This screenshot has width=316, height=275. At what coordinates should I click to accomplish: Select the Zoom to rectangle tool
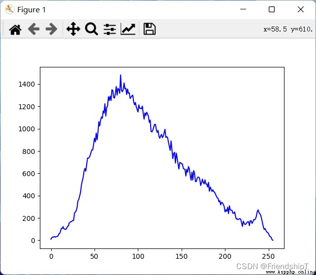tap(92, 29)
